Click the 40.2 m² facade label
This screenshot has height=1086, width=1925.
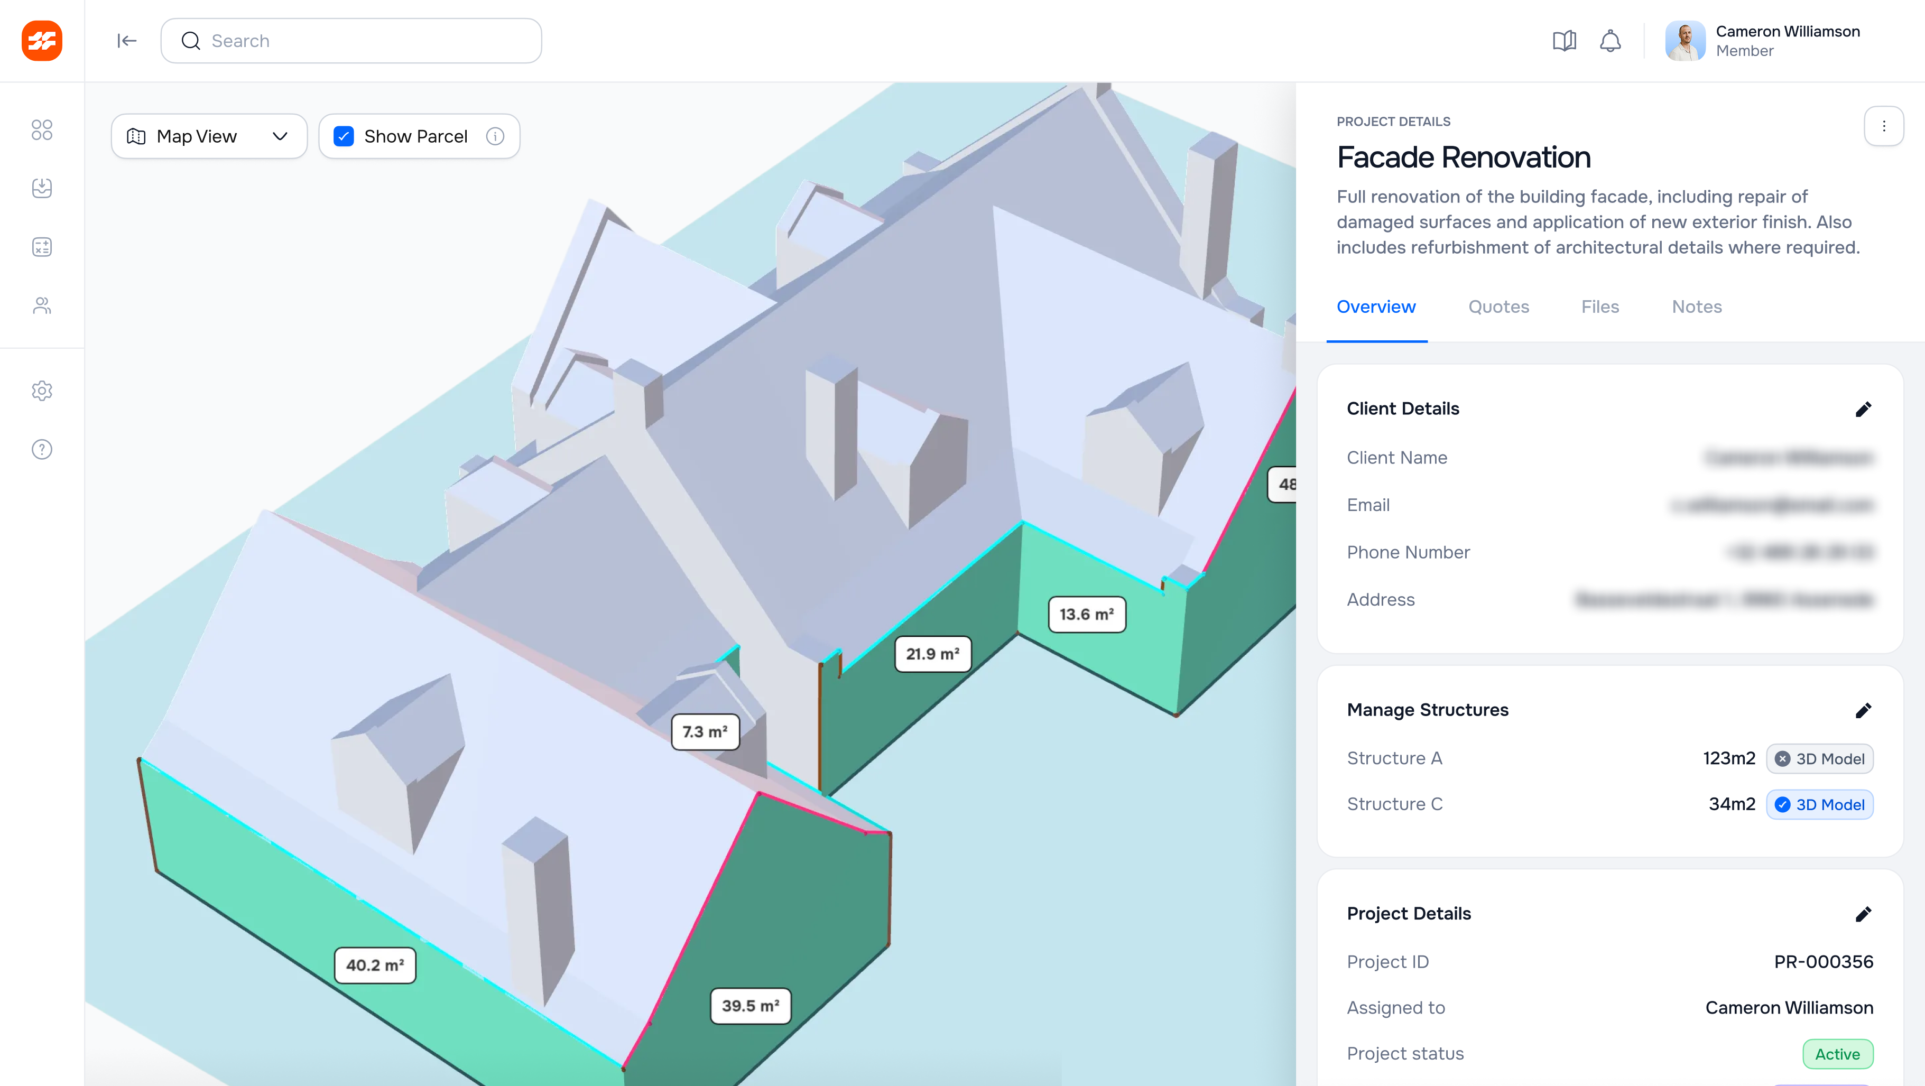375,965
